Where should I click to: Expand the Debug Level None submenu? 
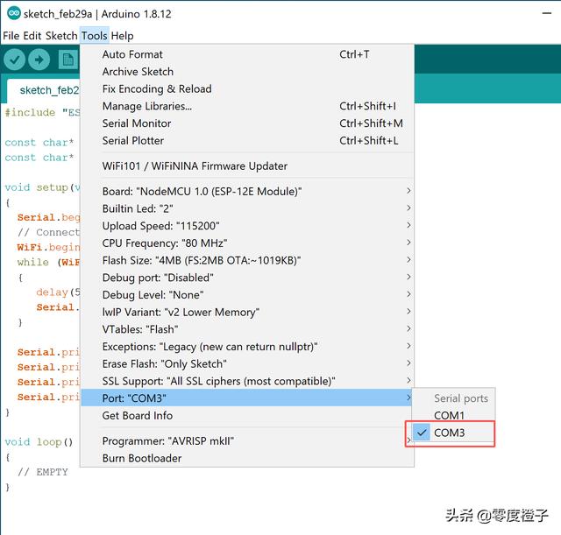tap(247, 295)
